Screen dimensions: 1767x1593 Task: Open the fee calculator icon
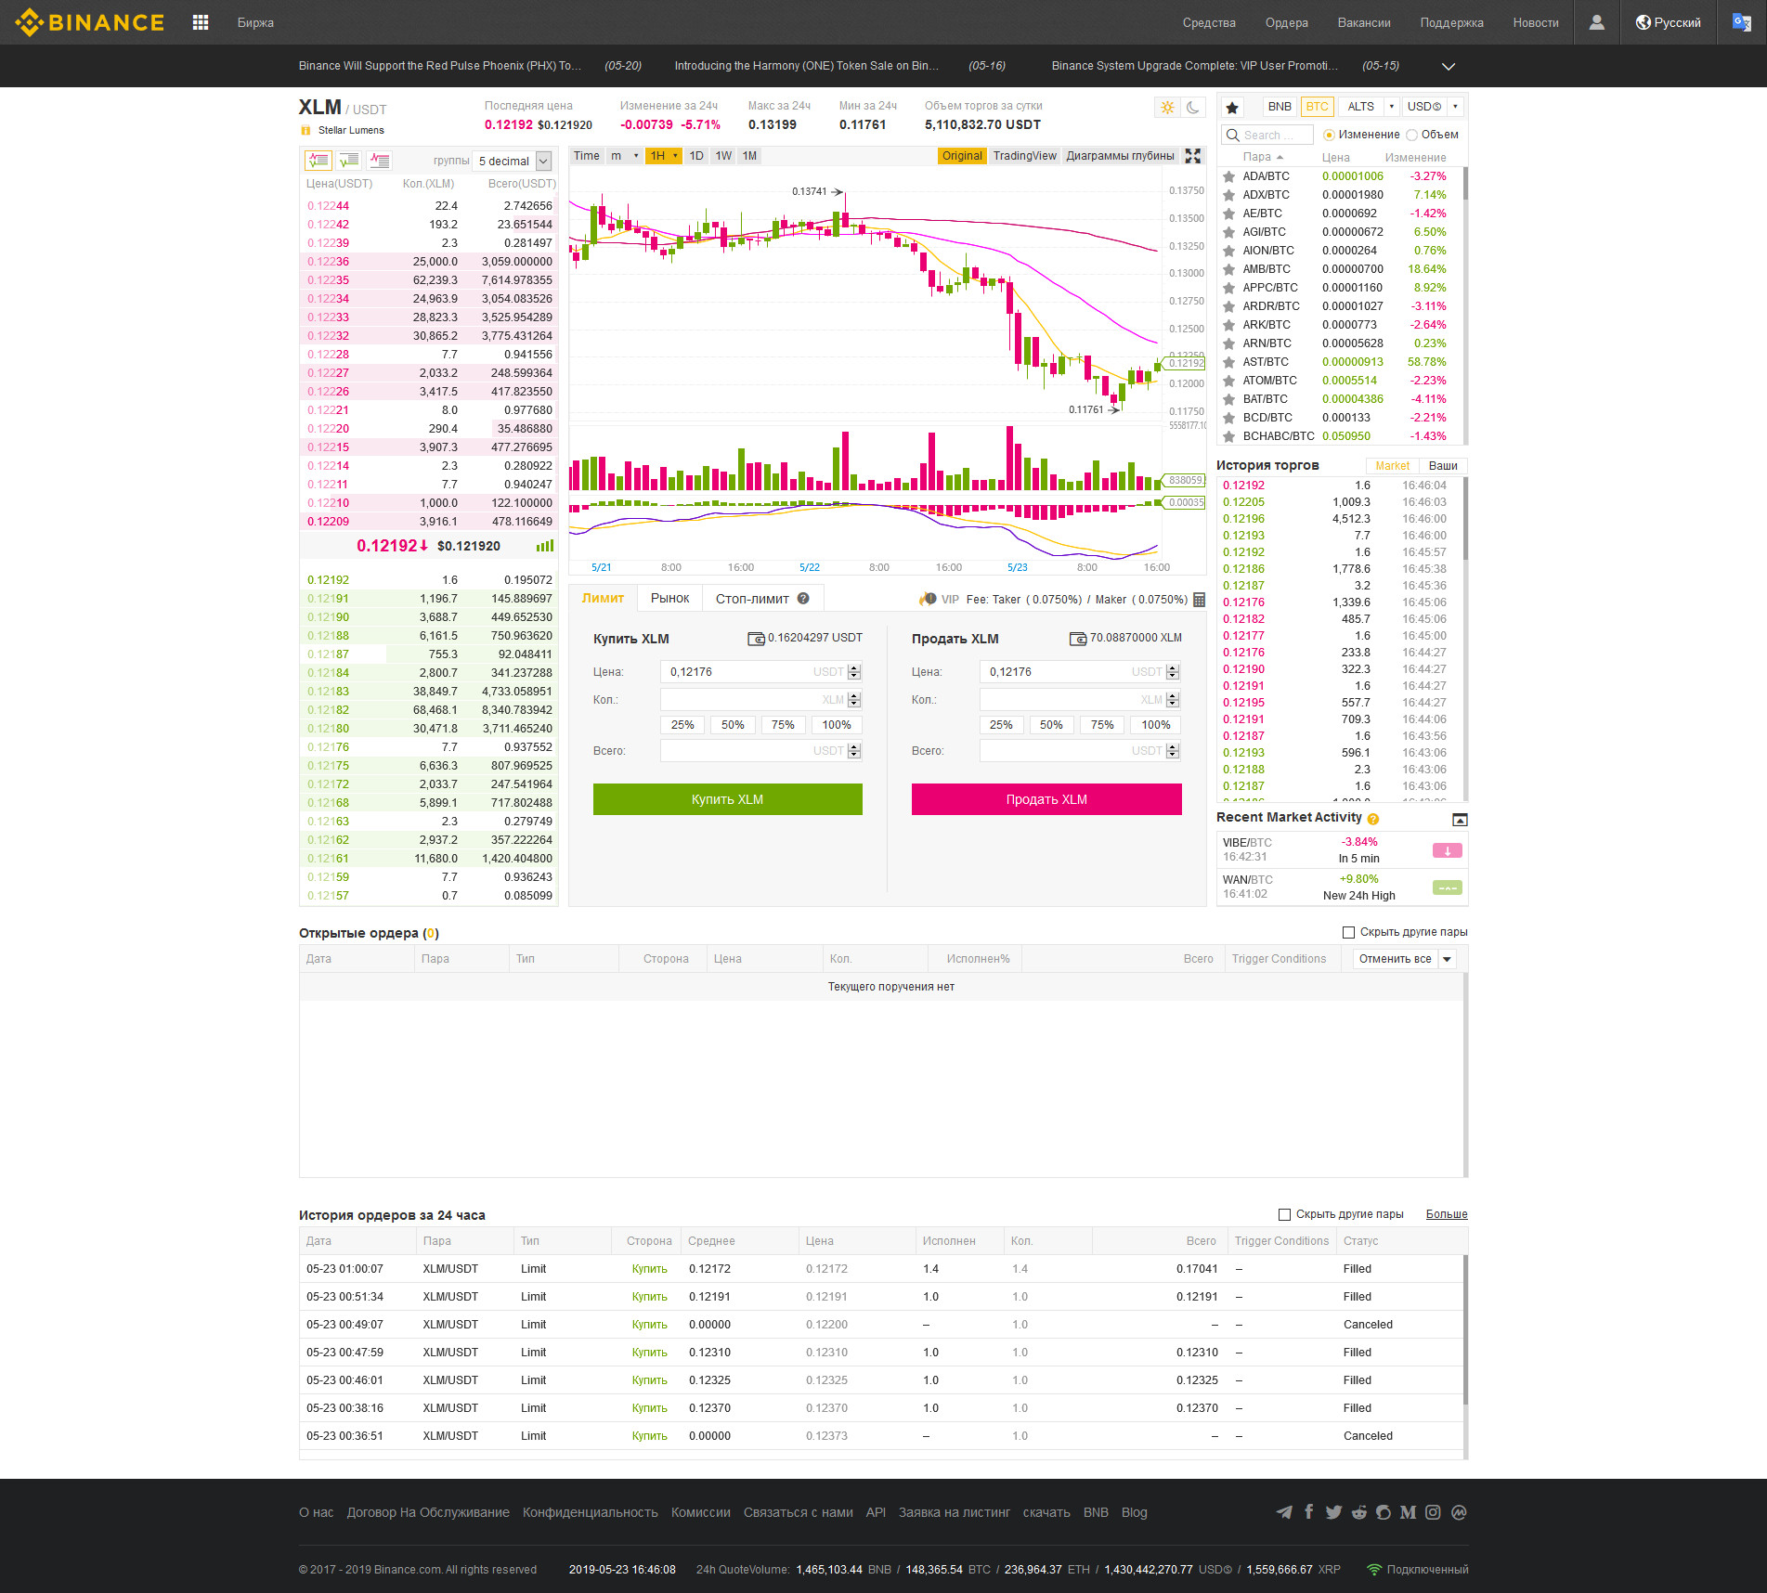(1199, 600)
